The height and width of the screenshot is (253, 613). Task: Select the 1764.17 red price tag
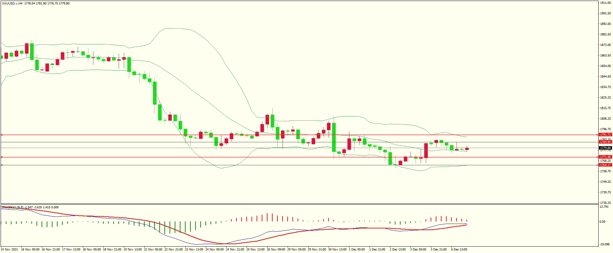pos(605,165)
